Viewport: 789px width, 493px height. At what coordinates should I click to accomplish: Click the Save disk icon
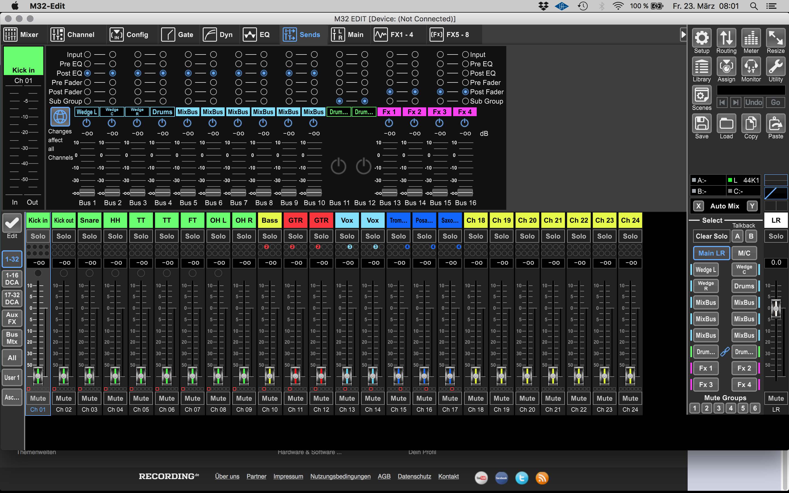tap(702, 123)
